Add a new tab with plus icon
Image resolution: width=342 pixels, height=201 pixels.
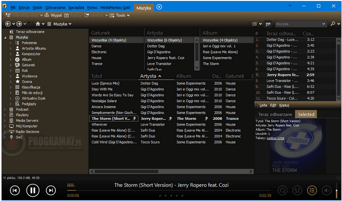[159, 7]
